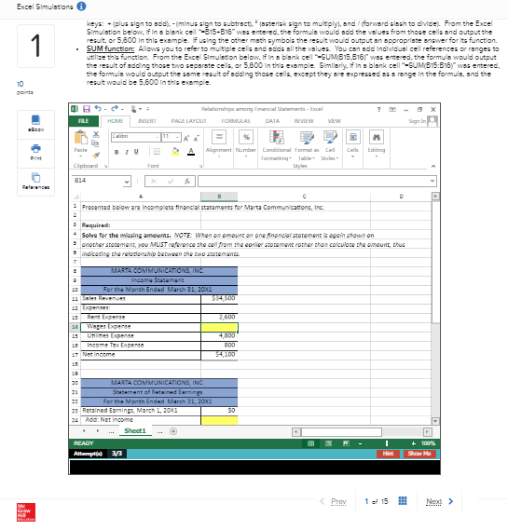Click the Undo arrow icon
The height and width of the screenshot is (530, 508).
pyautogui.click(x=98, y=108)
